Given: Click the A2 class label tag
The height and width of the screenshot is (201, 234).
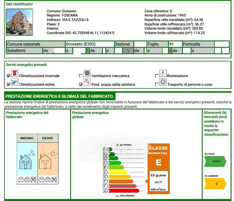Looking at the screenshot, I should pyautogui.click(x=106, y=158).
